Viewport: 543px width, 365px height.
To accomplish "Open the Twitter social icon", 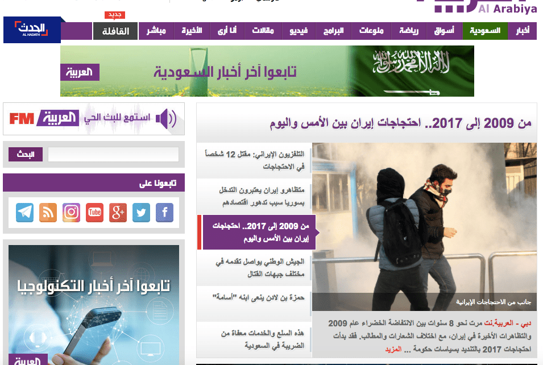I will 141,213.
